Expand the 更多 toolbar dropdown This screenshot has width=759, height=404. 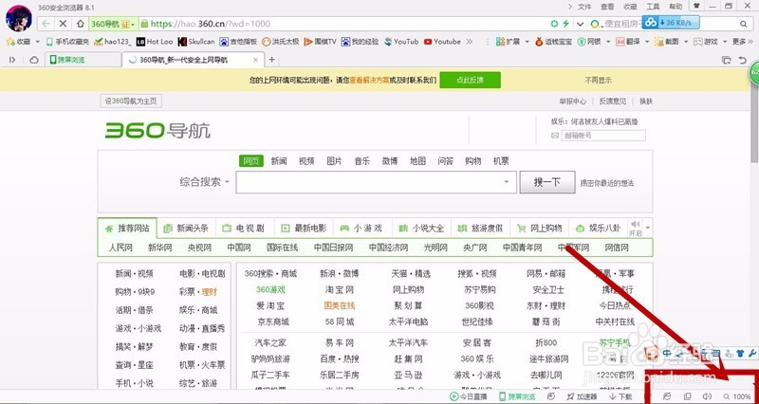(x=742, y=42)
